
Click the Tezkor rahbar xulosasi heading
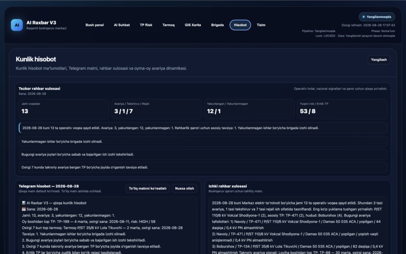[x=39, y=88]
